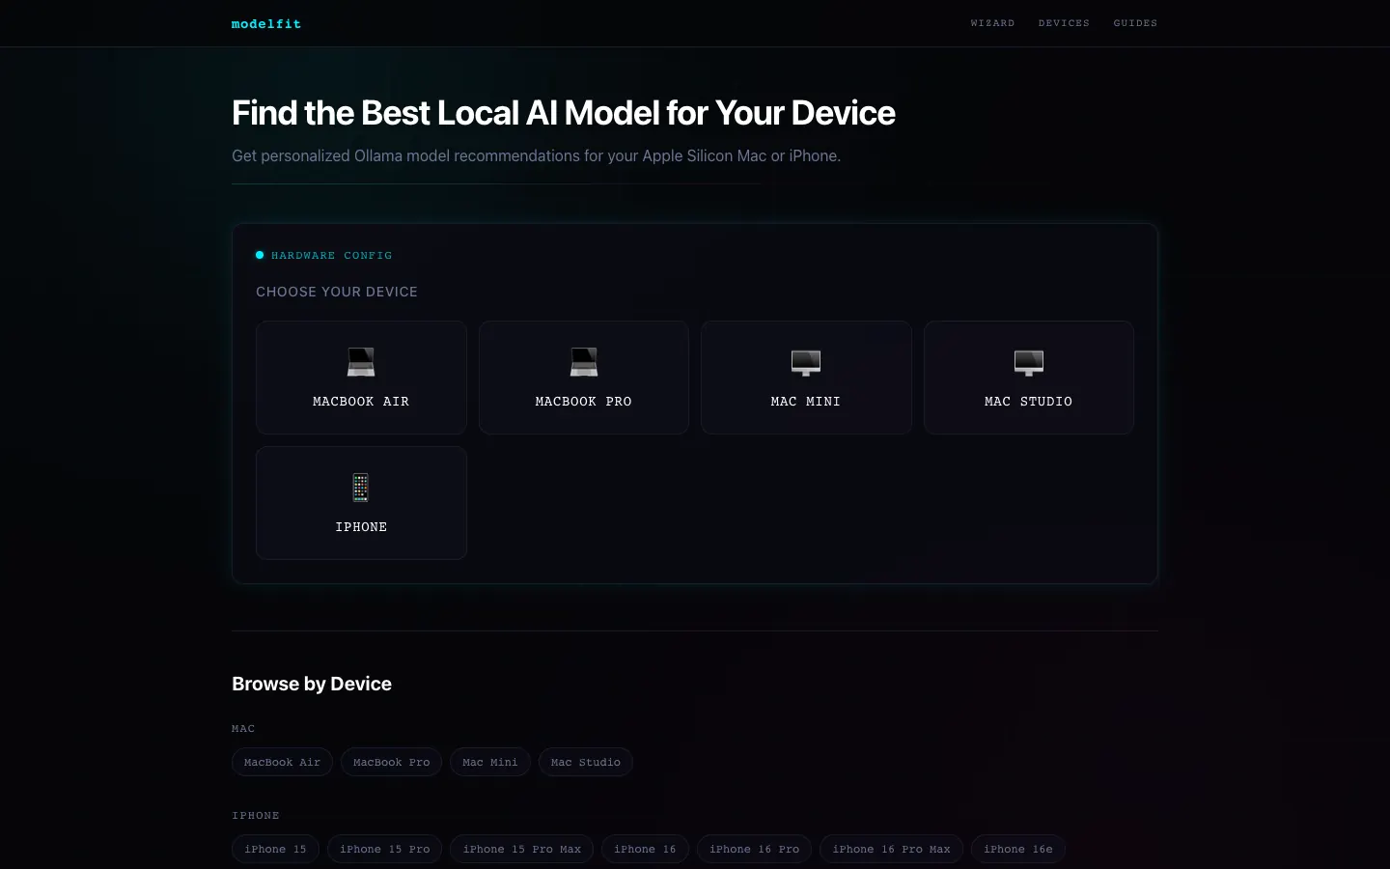Open the iPhone 16 chip

tap(645, 849)
